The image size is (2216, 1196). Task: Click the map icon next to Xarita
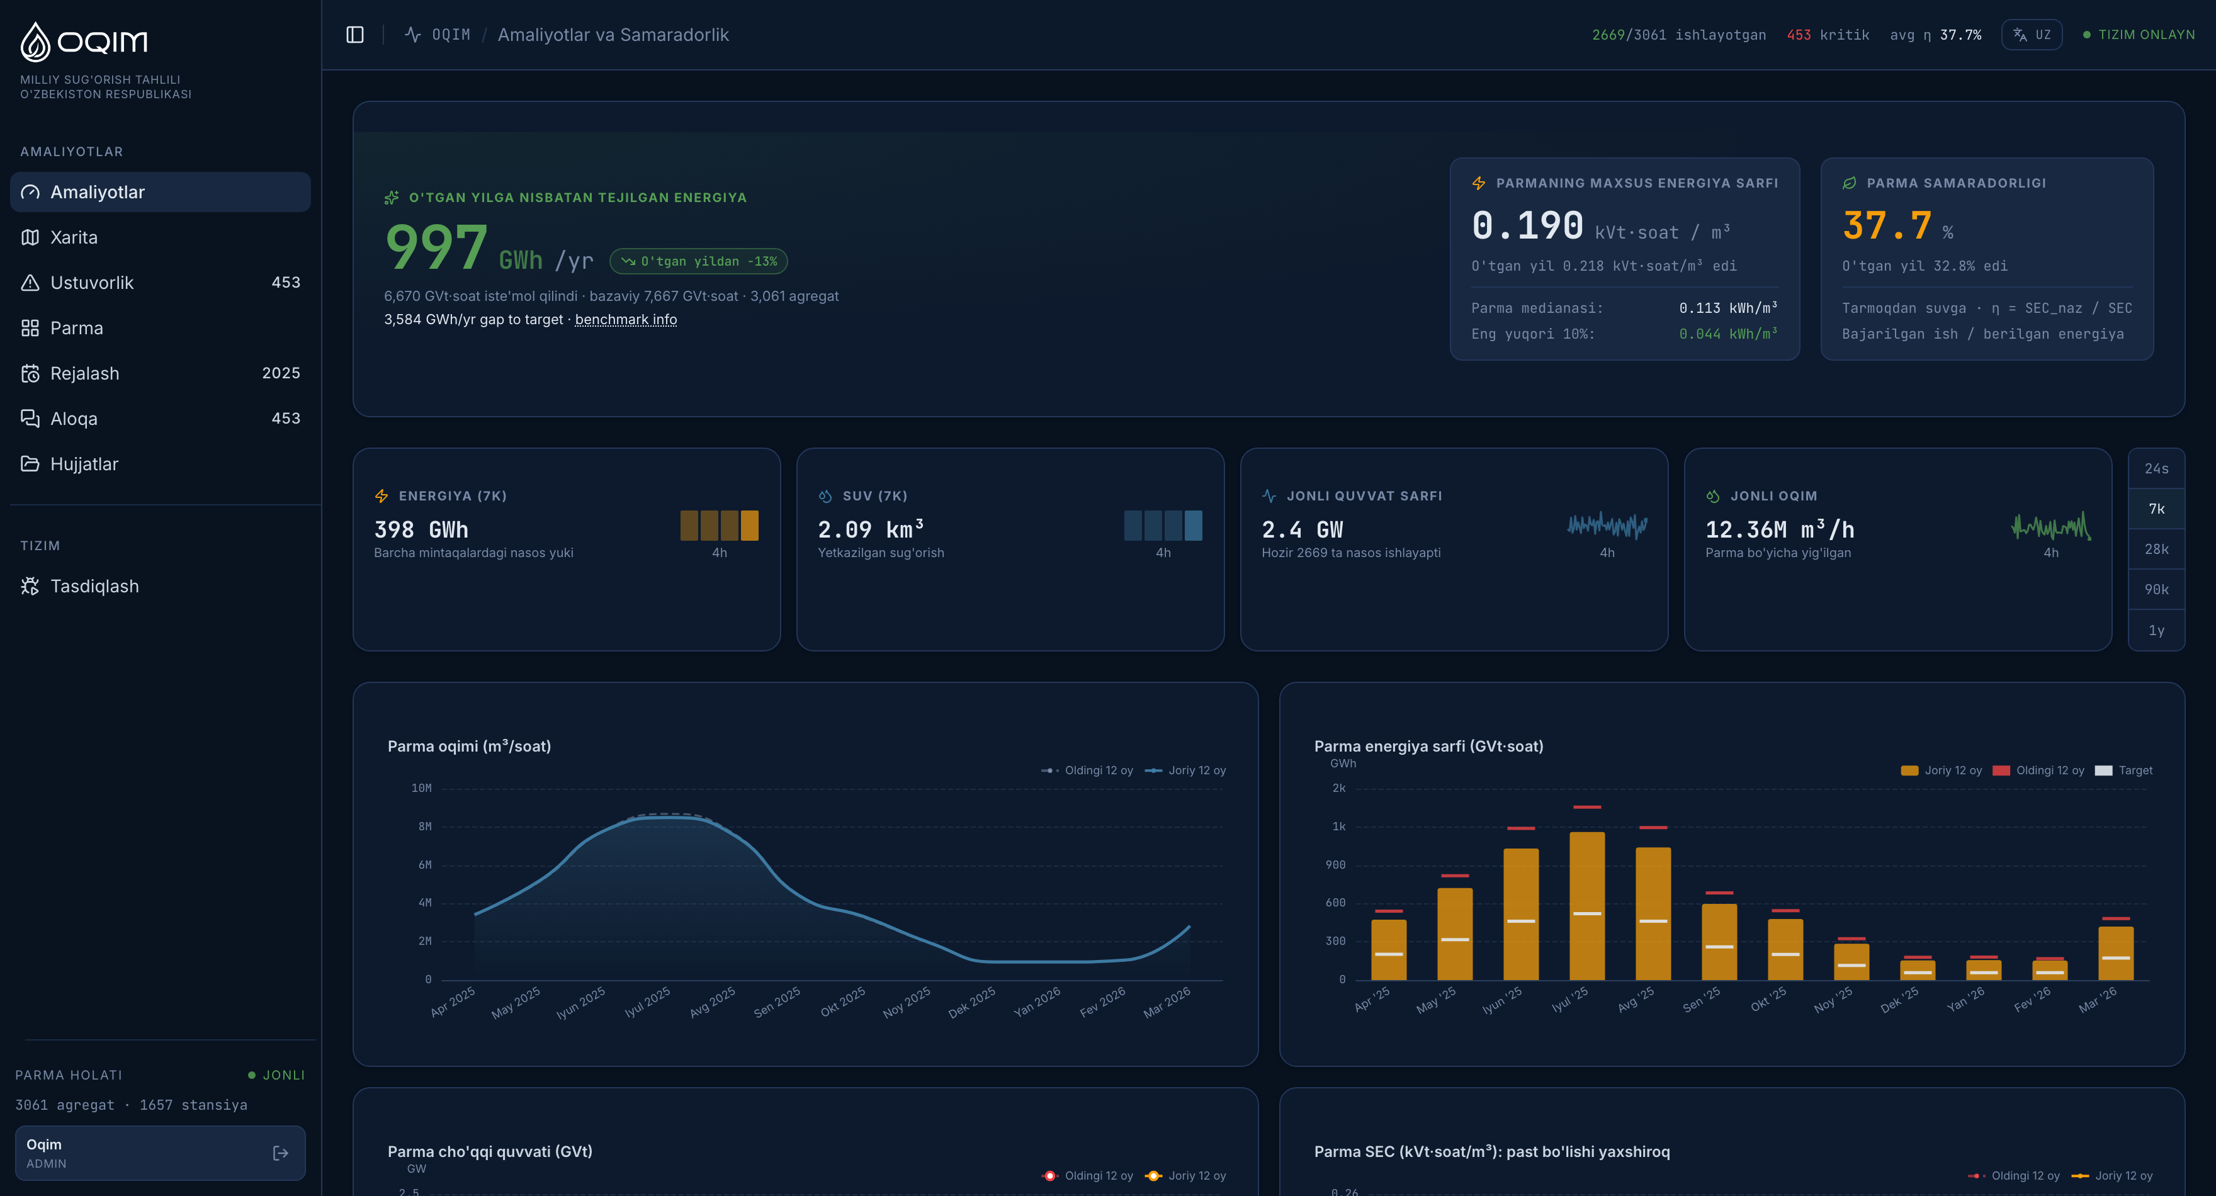(x=30, y=237)
